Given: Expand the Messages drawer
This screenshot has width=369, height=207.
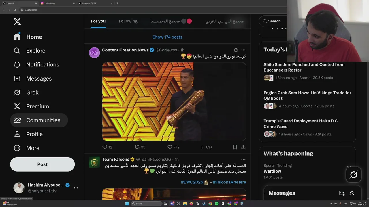Looking at the screenshot, I should (352, 193).
